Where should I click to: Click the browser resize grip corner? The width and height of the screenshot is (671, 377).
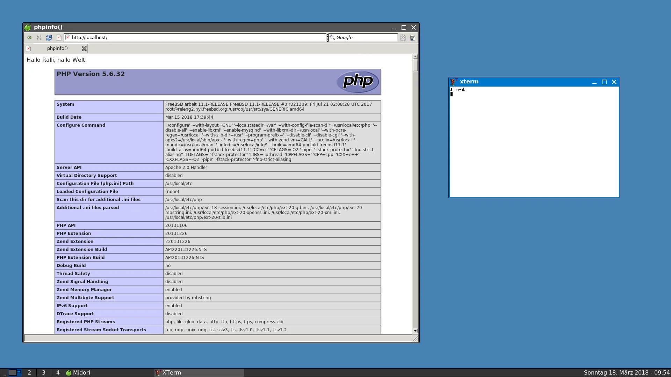pyautogui.click(x=415, y=338)
